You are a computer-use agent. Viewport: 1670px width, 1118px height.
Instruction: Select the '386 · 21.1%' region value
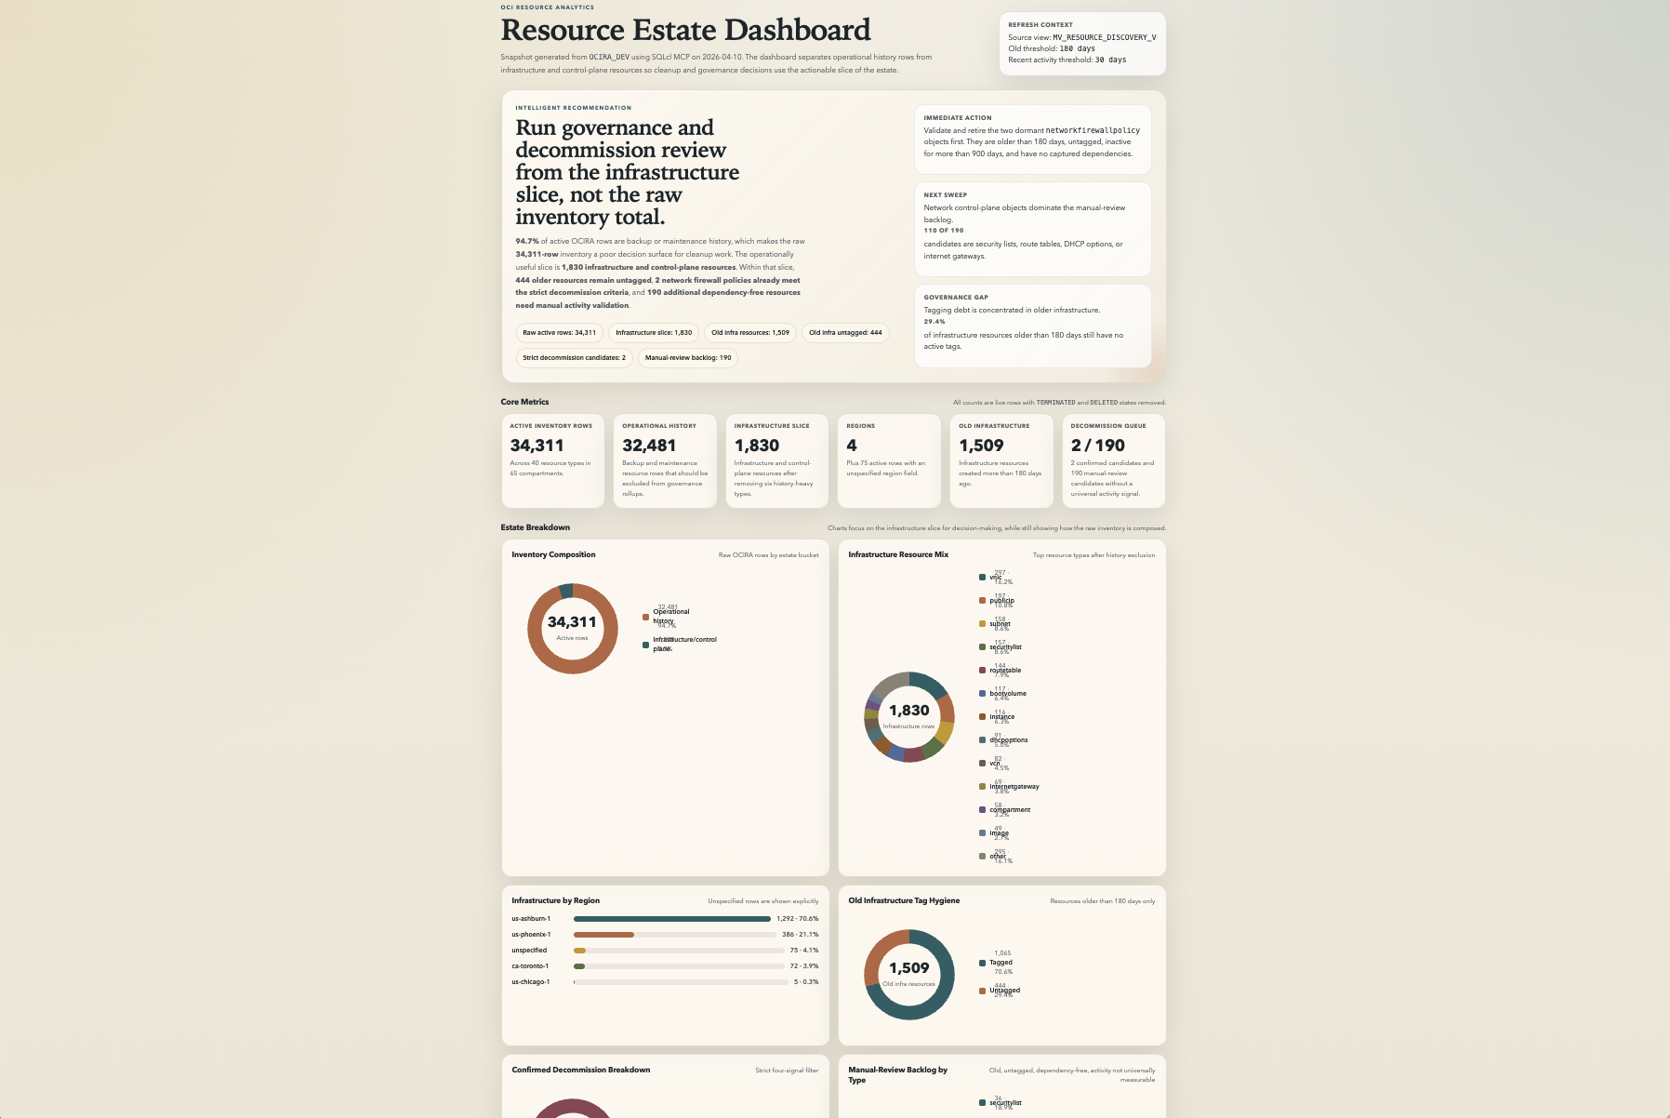click(x=801, y=935)
